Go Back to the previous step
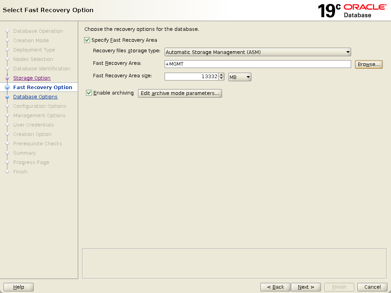Viewport: 391px width, 293px height. click(275, 287)
